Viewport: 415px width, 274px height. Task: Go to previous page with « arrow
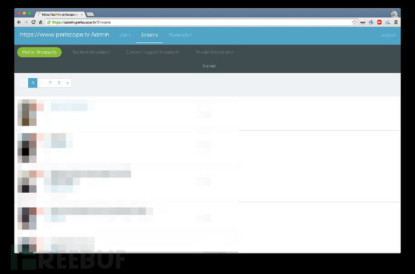23,83
